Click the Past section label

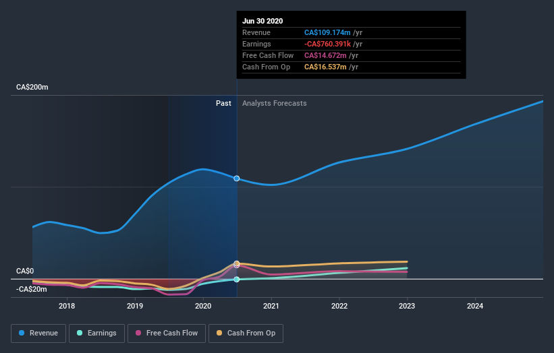(223, 103)
